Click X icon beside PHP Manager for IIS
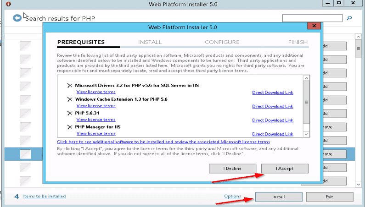The image size is (365, 207). point(70,126)
